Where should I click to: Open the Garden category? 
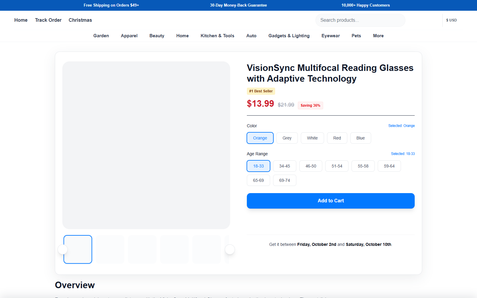click(101, 36)
